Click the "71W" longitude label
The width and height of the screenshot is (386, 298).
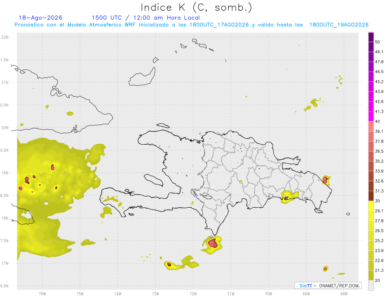pyautogui.click(x=231, y=294)
